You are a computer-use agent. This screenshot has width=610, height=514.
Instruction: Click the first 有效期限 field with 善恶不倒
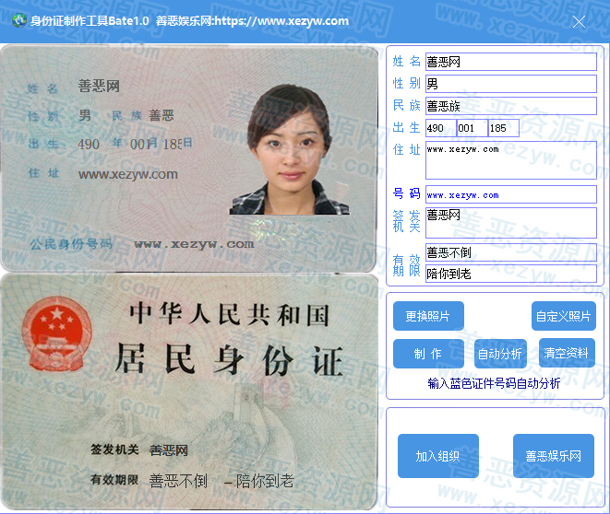pyautogui.click(x=510, y=253)
